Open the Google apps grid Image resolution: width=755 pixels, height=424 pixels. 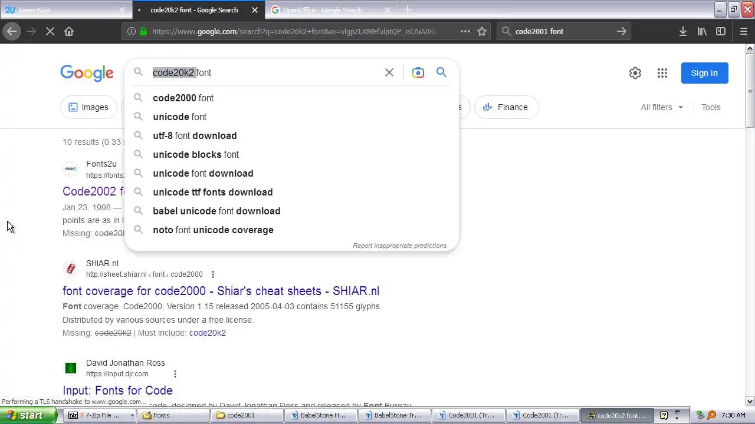coord(662,73)
